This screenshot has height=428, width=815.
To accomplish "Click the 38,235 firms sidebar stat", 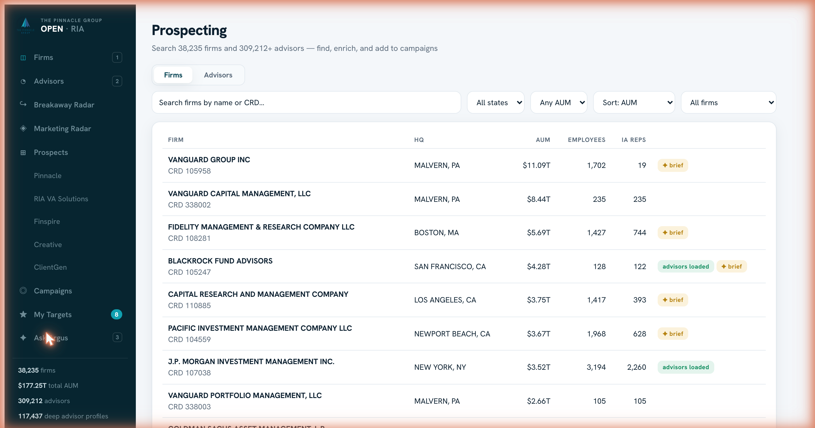I will 37,370.
